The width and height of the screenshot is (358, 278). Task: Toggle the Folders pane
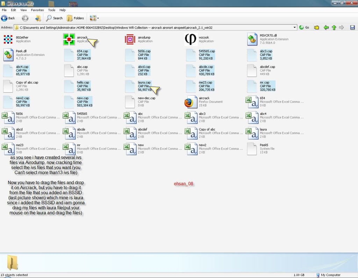(76, 18)
